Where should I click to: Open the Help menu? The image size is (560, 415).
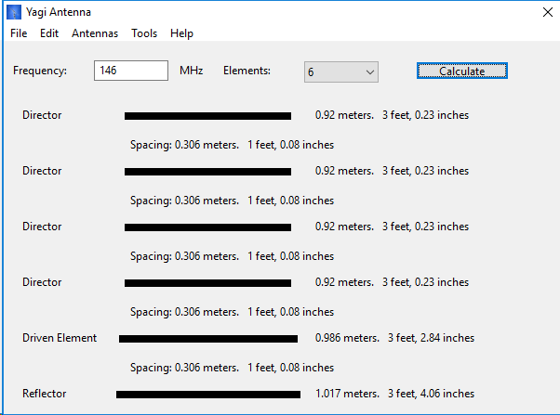click(x=181, y=33)
